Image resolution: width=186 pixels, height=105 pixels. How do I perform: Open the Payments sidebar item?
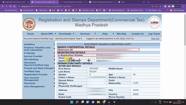(x=30, y=83)
